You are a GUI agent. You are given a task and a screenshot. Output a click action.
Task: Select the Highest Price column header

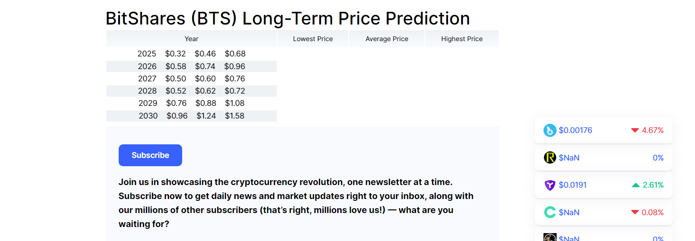462,39
